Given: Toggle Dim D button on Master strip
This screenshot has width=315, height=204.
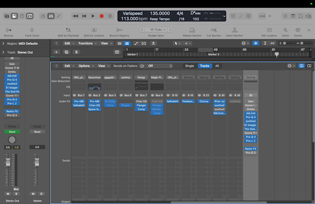Looking at the screenshot, I should pos(41,194).
